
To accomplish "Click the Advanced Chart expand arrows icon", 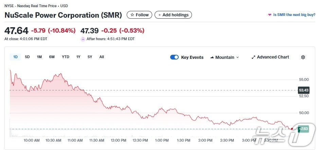I will tap(253, 57).
